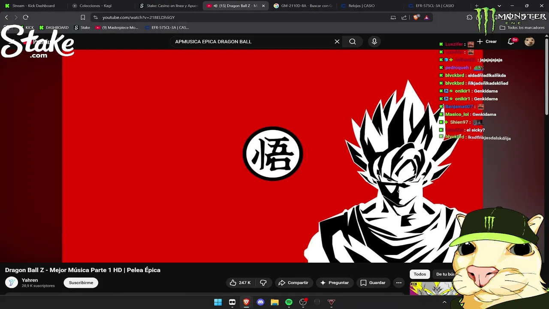The image size is (549, 309).
Task: Click the video title text
Action: (83, 270)
